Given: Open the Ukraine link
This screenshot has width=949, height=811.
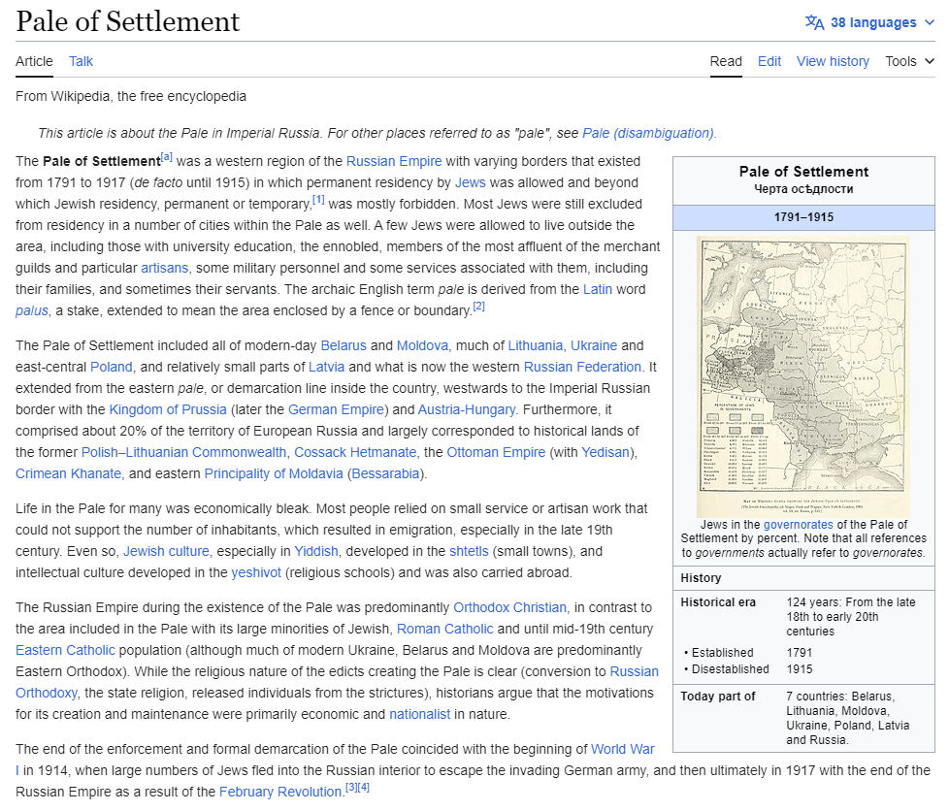Looking at the screenshot, I should point(594,345).
